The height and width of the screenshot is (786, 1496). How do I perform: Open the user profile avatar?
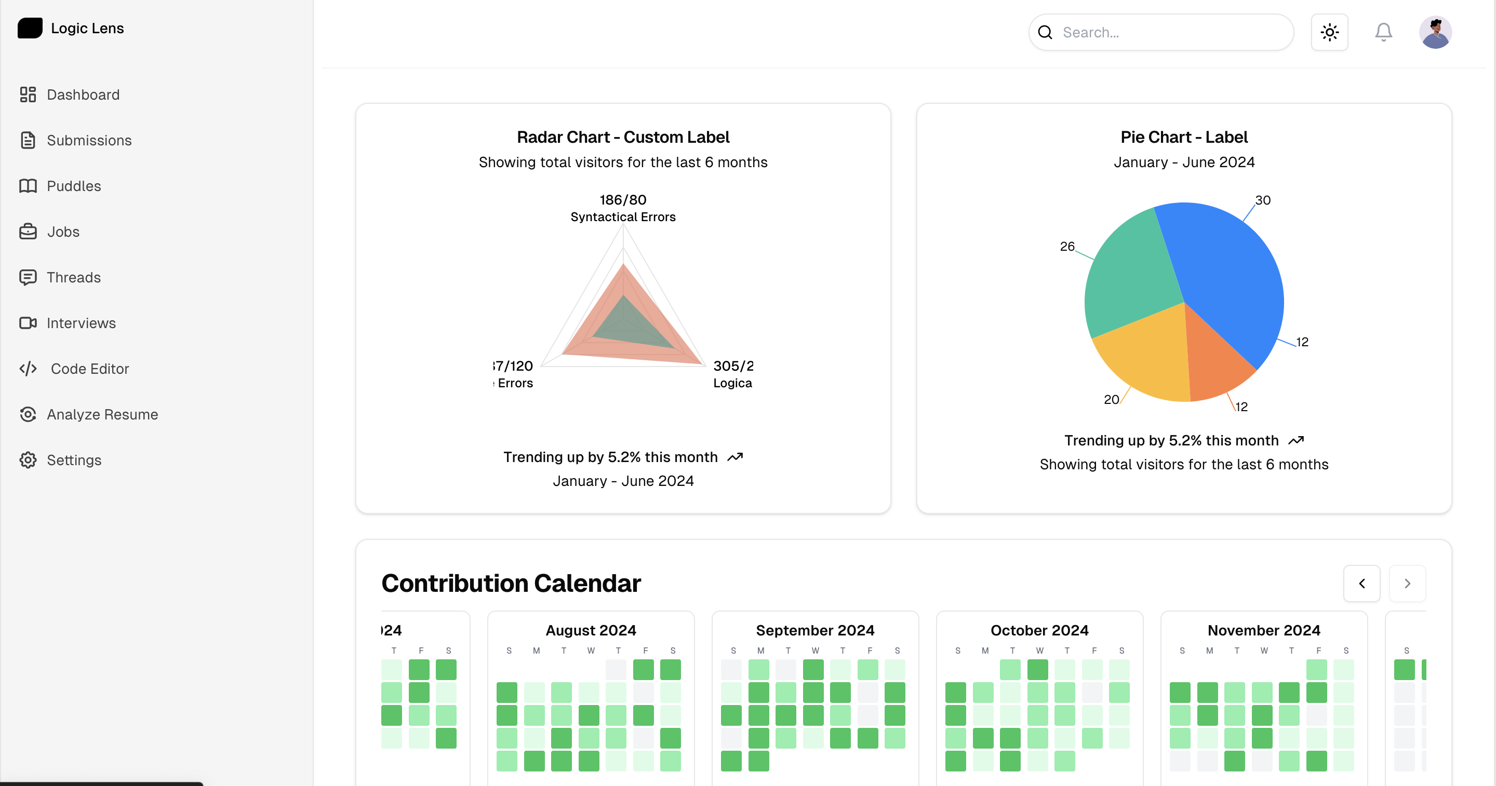point(1435,33)
